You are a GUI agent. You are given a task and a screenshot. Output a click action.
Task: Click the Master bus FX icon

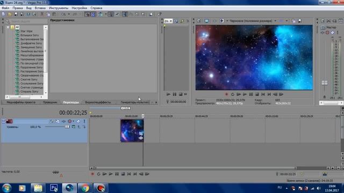click(x=322, y=33)
